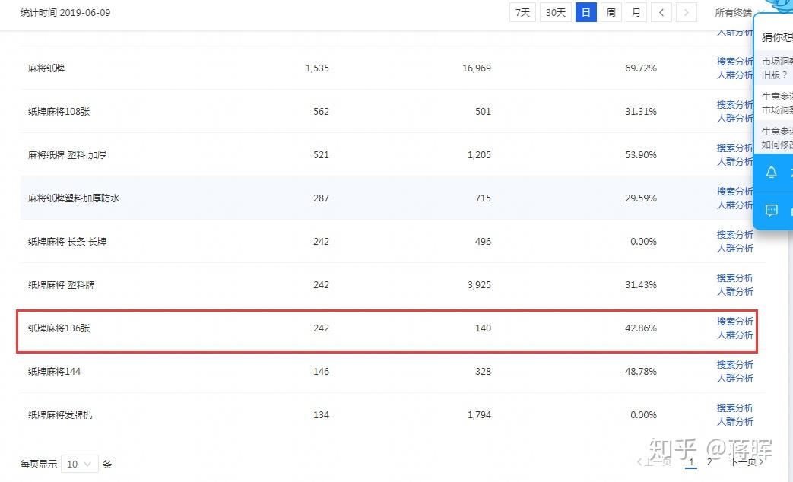This screenshot has width=793, height=482.
Task: Switch to the 周 view
Action: point(611,13)
